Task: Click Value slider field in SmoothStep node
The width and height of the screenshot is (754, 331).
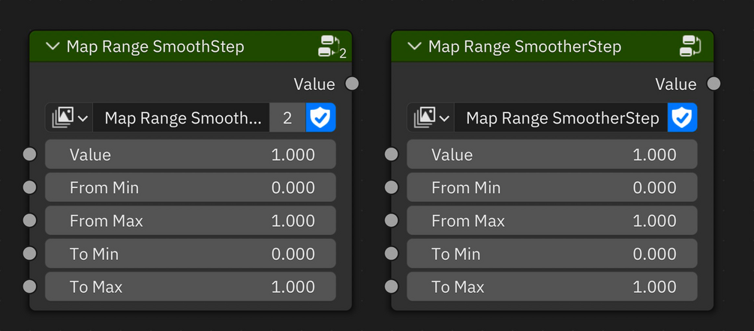Action: pos(191,154)
